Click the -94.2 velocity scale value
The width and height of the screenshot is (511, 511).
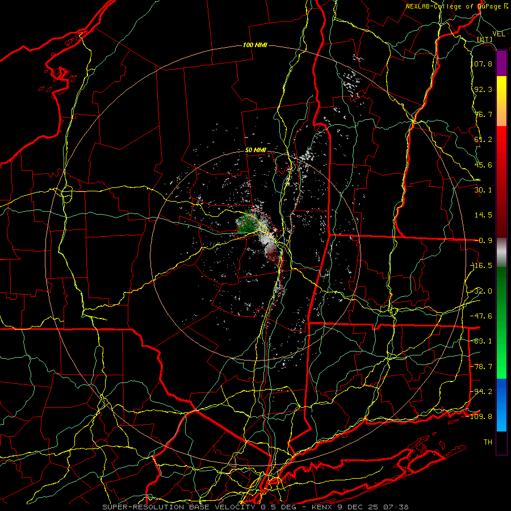pos(481,392)
